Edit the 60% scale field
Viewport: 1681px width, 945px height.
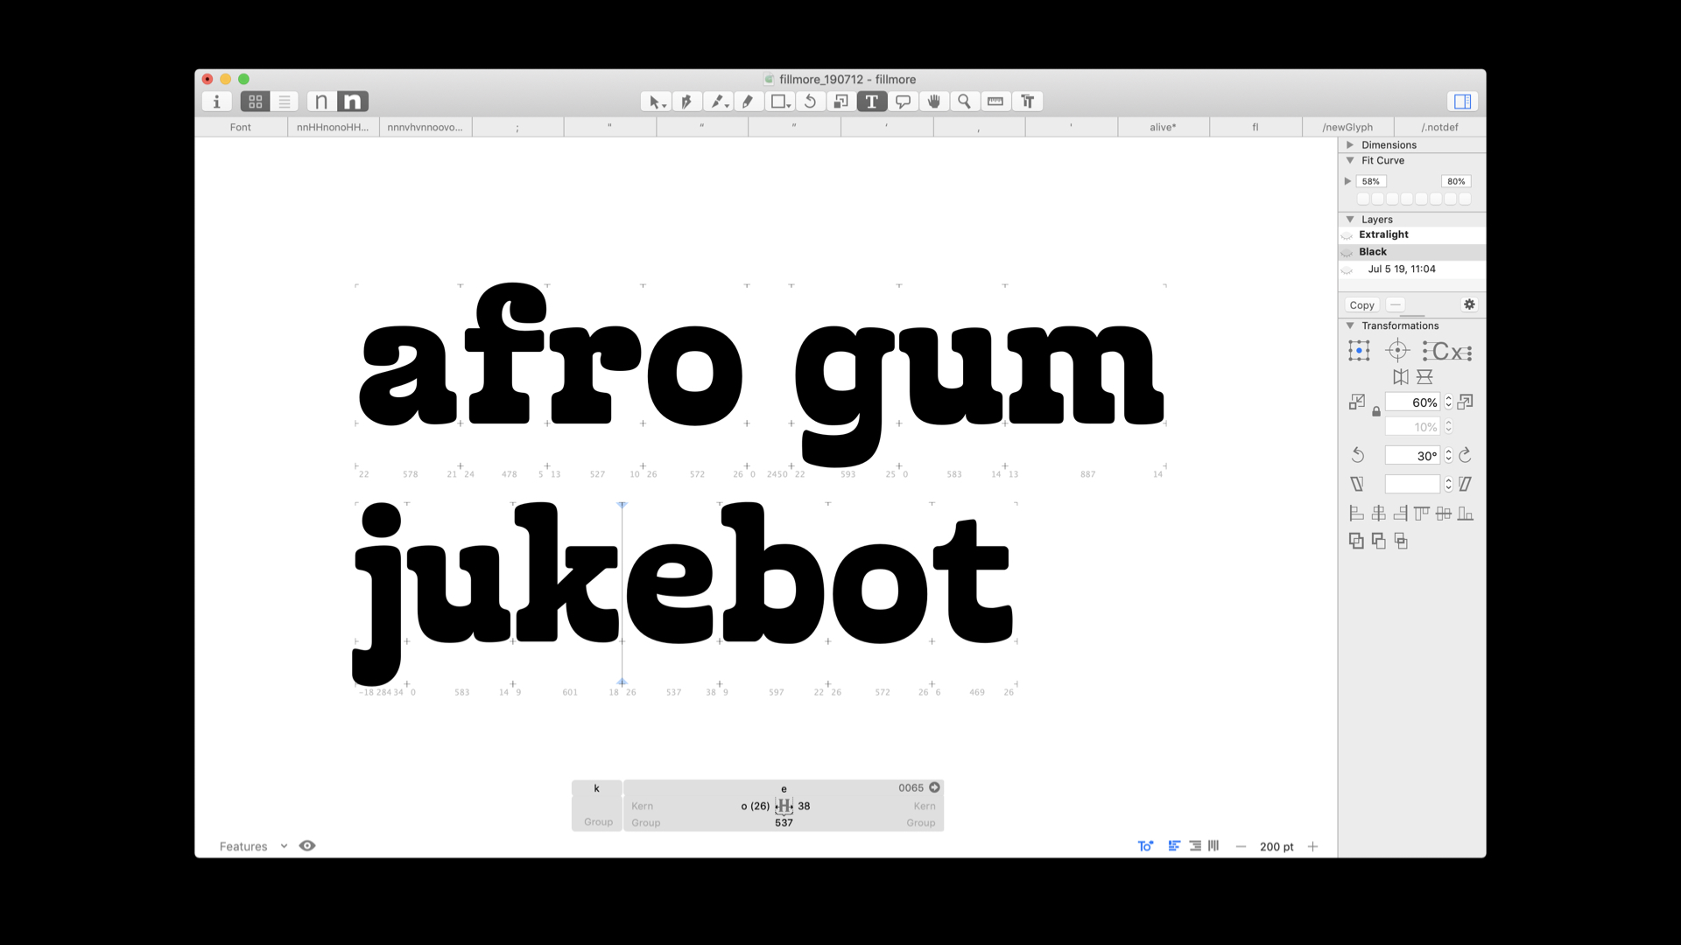pyautogui.click(x=1412, y=402)
